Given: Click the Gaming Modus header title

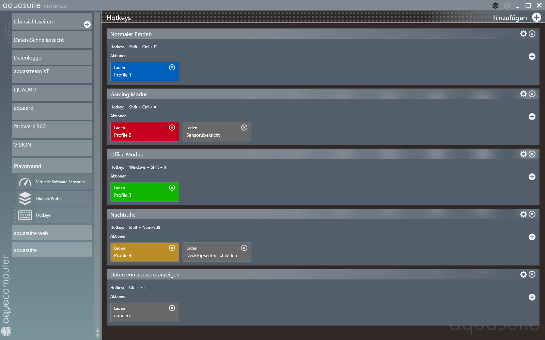Looking at the screenshot, I should coord(129,94).
